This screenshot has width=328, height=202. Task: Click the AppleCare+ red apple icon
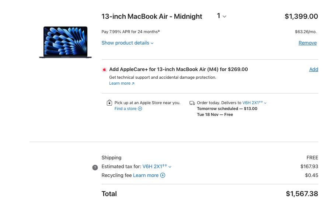point(104,70)
